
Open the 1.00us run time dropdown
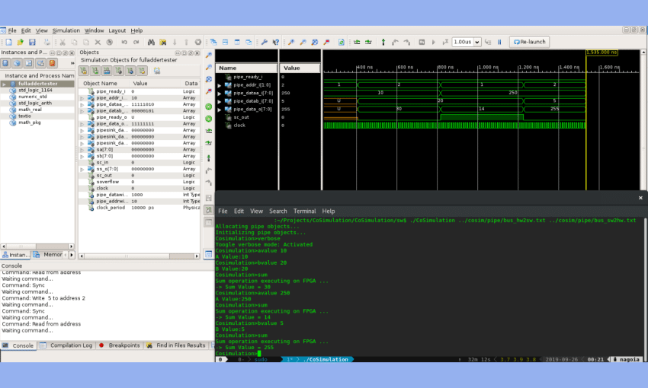[479, 42]
